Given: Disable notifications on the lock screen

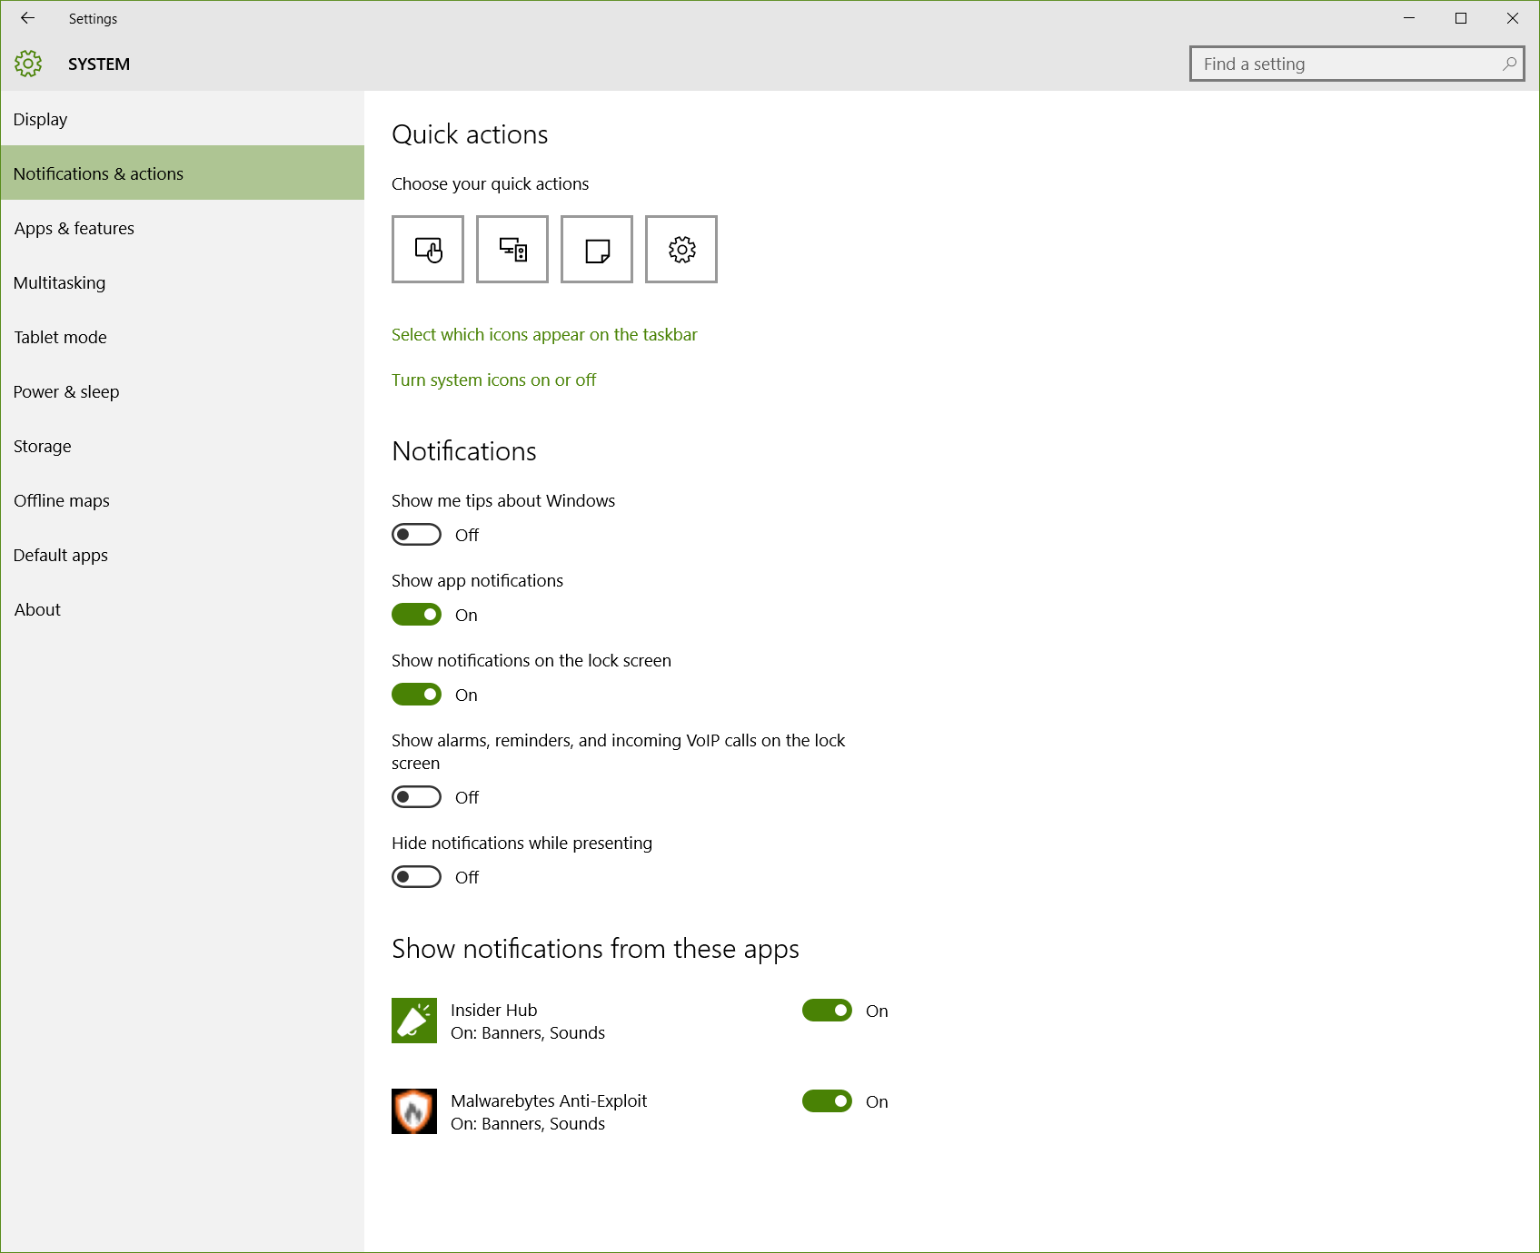Looking at the screenshot, I should pos(416,695).
